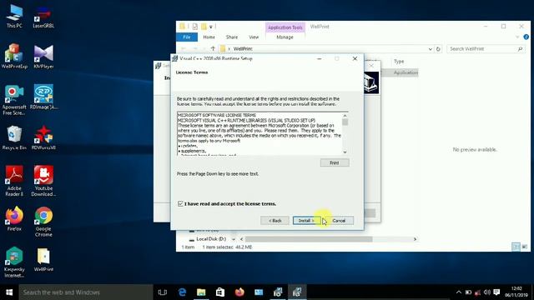Open the File menu in Explorer
Screen dimensions: 534x300
coord(187,37)
